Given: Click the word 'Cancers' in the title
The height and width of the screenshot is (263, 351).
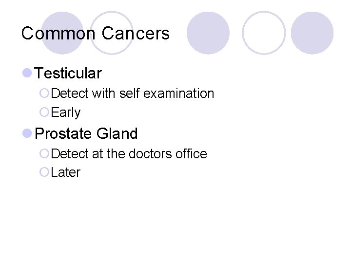Looking at the screenshot, I should 136,34.
